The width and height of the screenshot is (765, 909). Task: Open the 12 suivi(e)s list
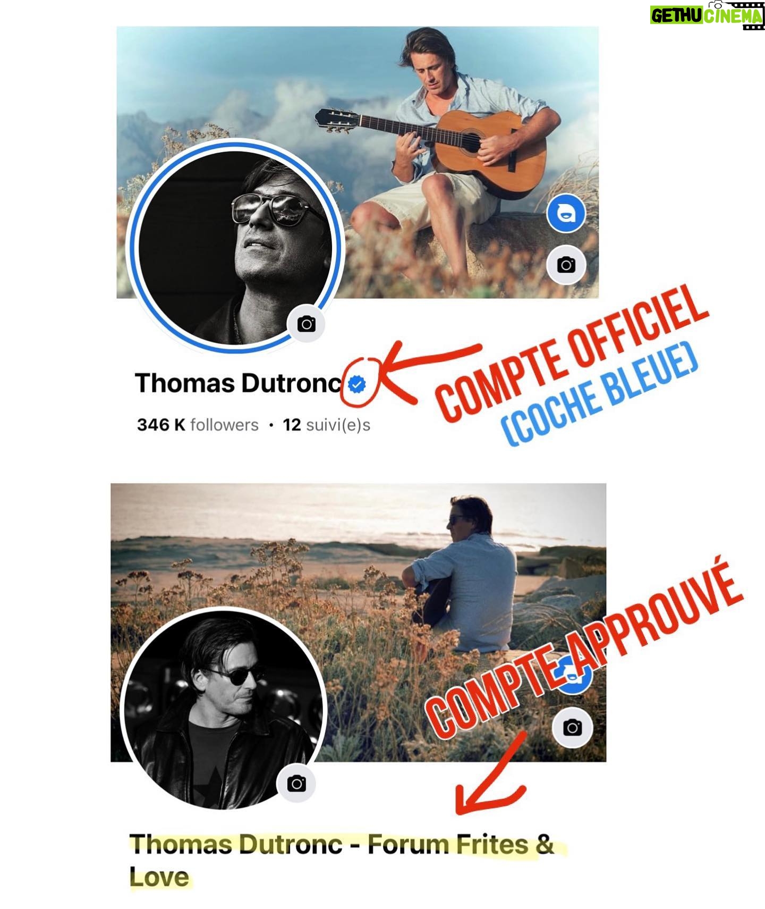[326, 425]
